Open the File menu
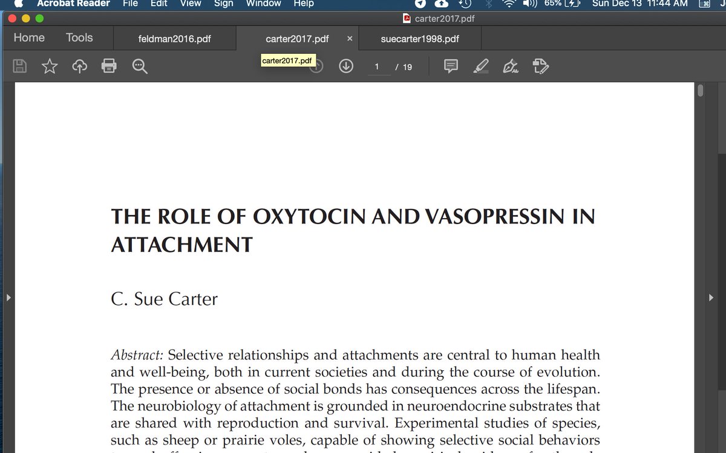Image resolution: width=726 pixels, height=453 pixels. coord(130,4)
